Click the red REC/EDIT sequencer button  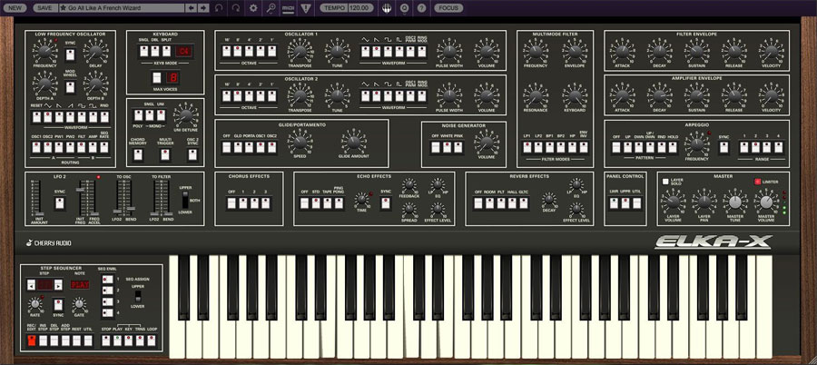coord(31,340)
